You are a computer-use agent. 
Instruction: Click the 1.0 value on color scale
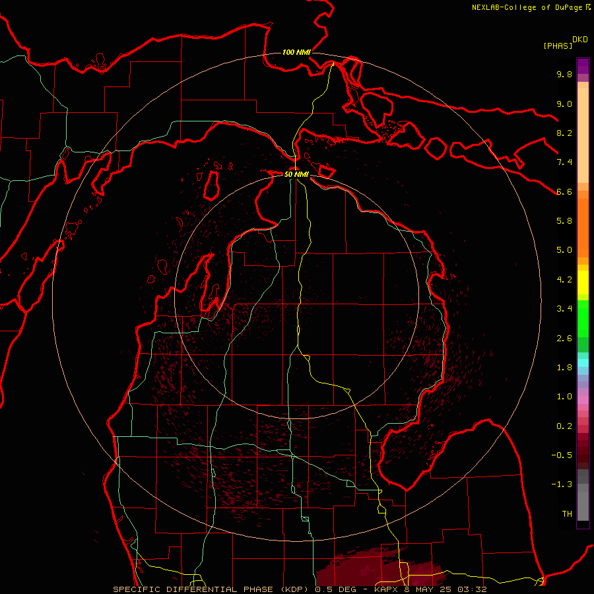tap(564, 397)
